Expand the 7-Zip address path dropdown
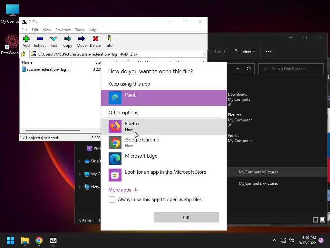 tap(204, 54)
